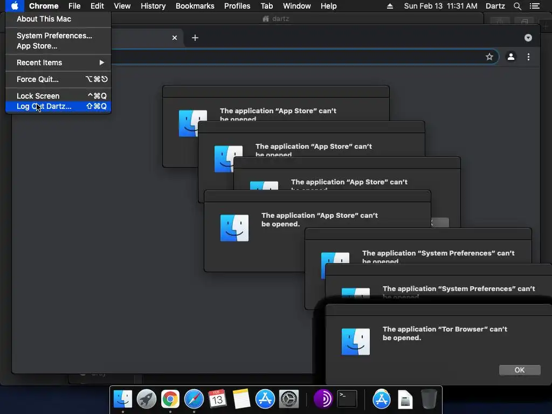This screenshot has height=414, width=552.
Task: Open the Edit menu
Action: (97, 6)
